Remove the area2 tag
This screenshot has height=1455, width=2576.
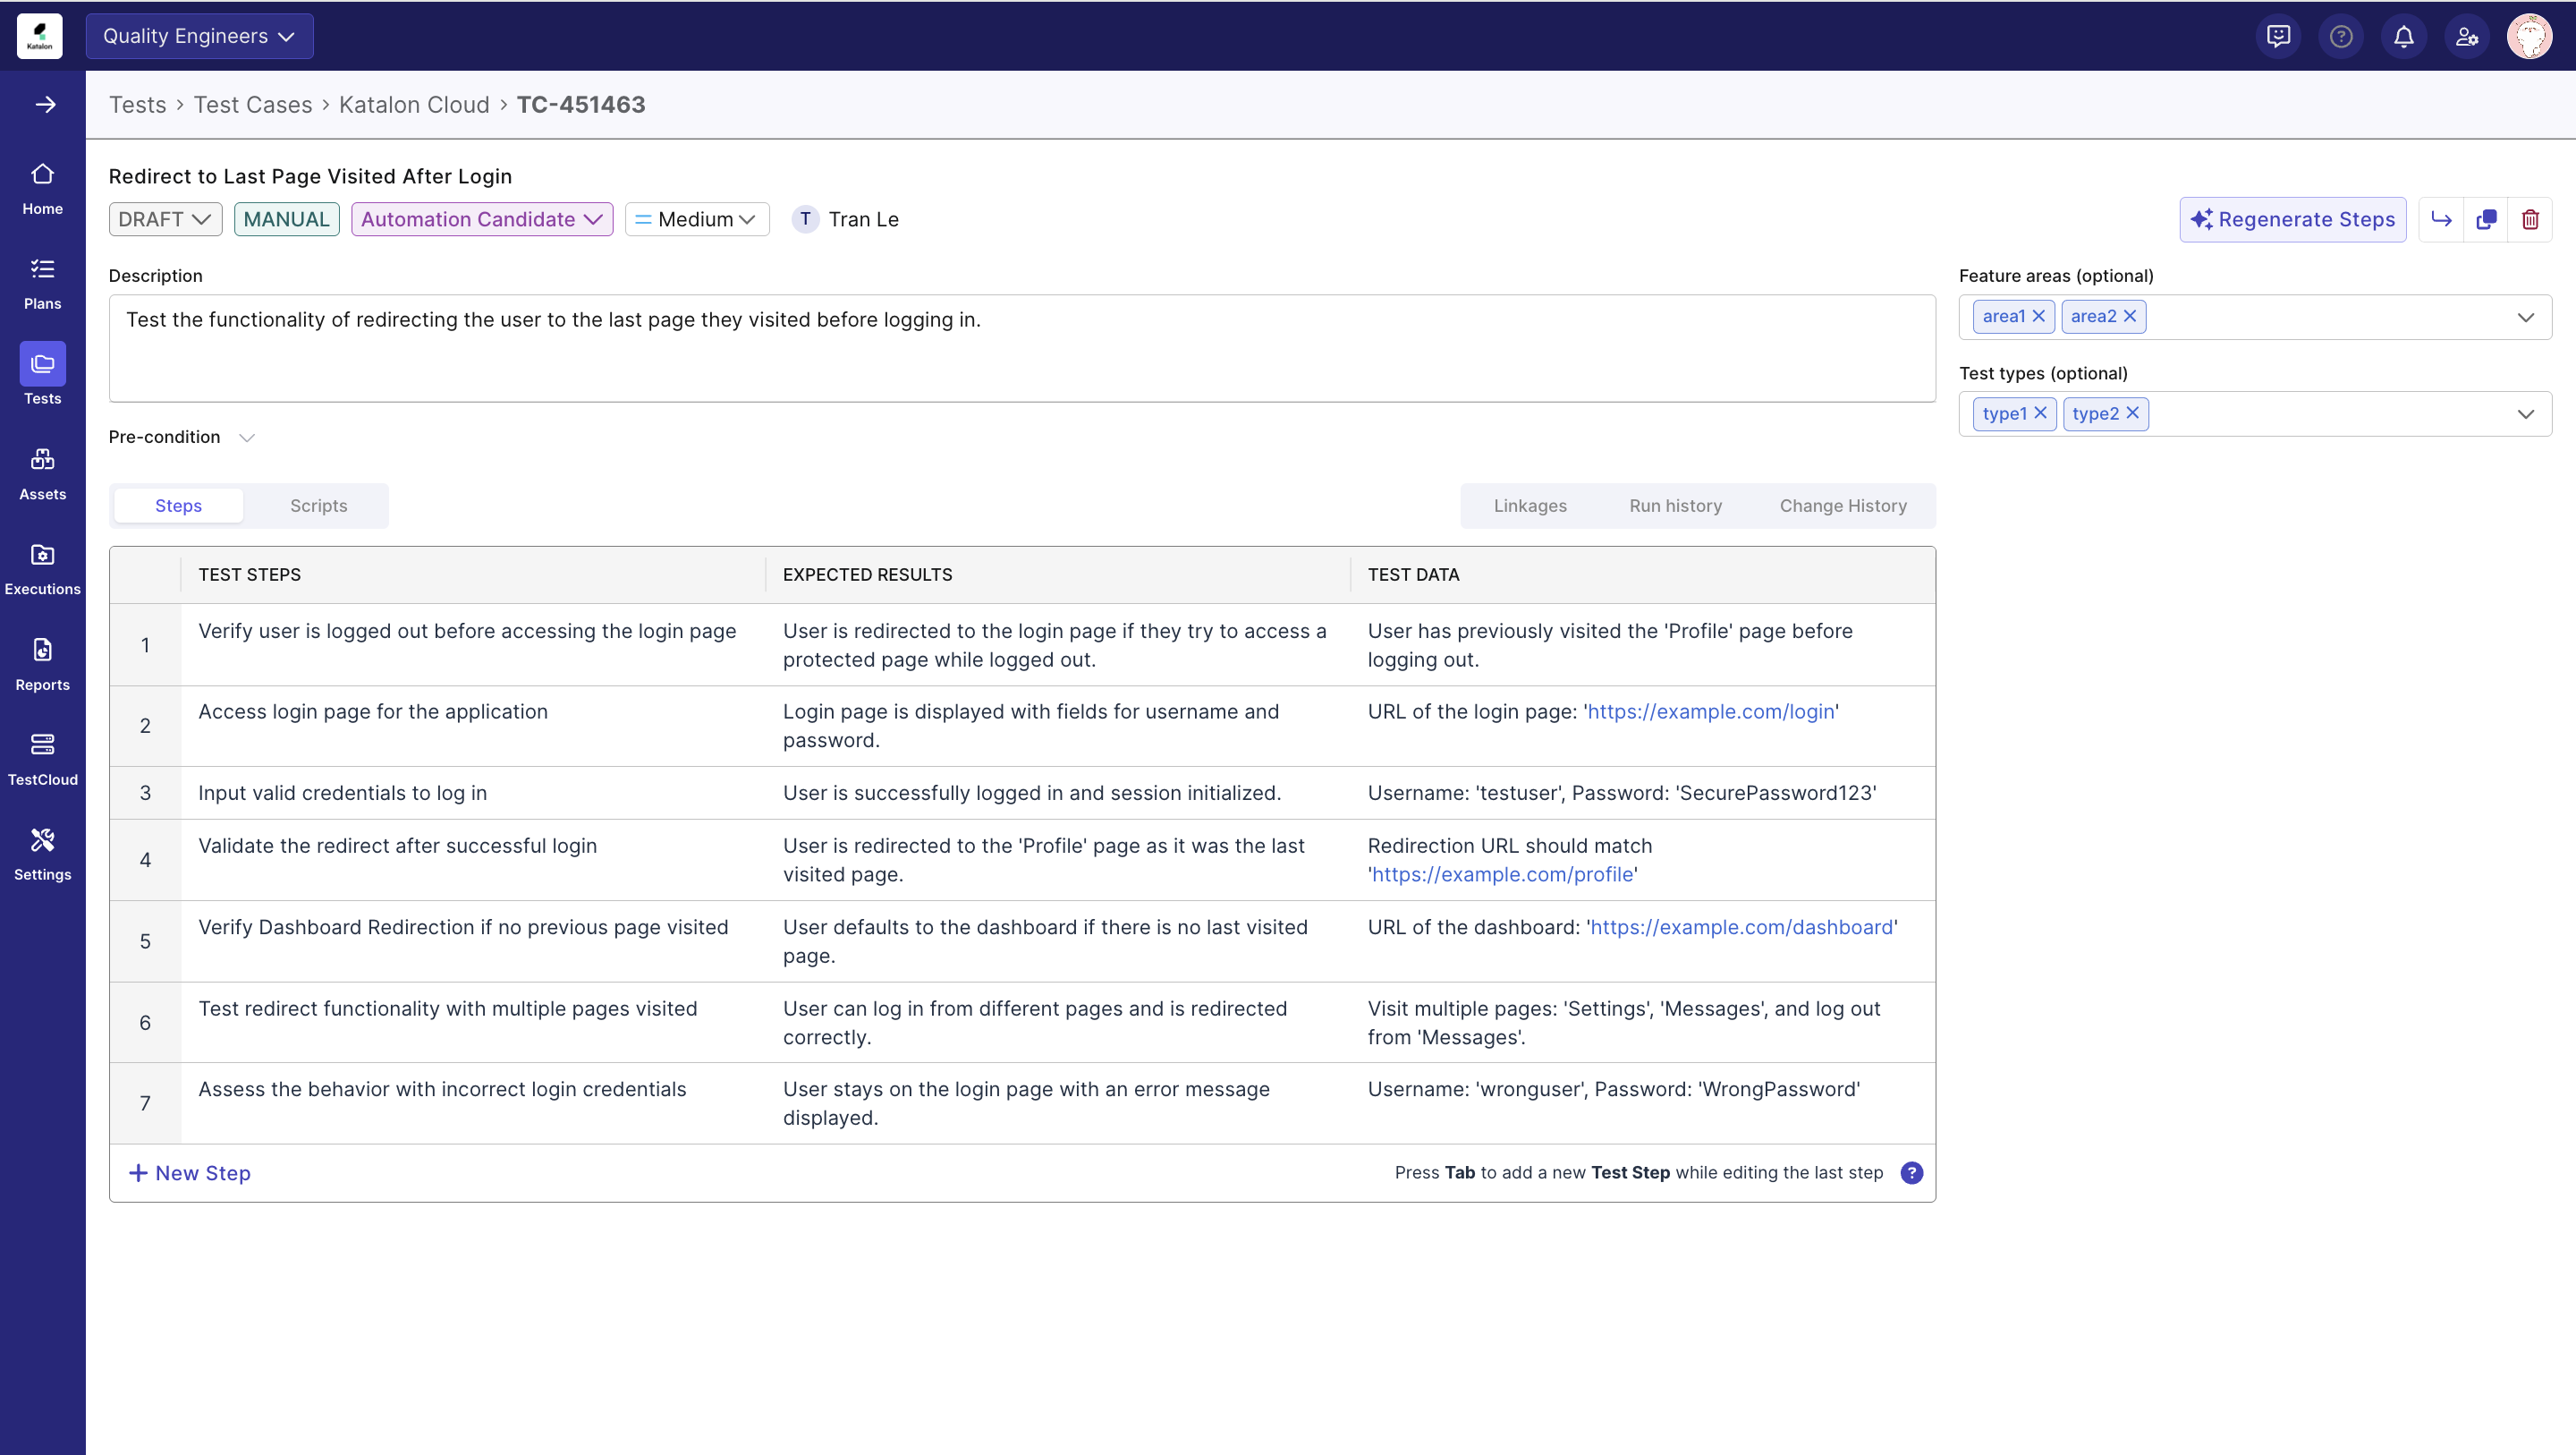click(x=2130, y=316)
